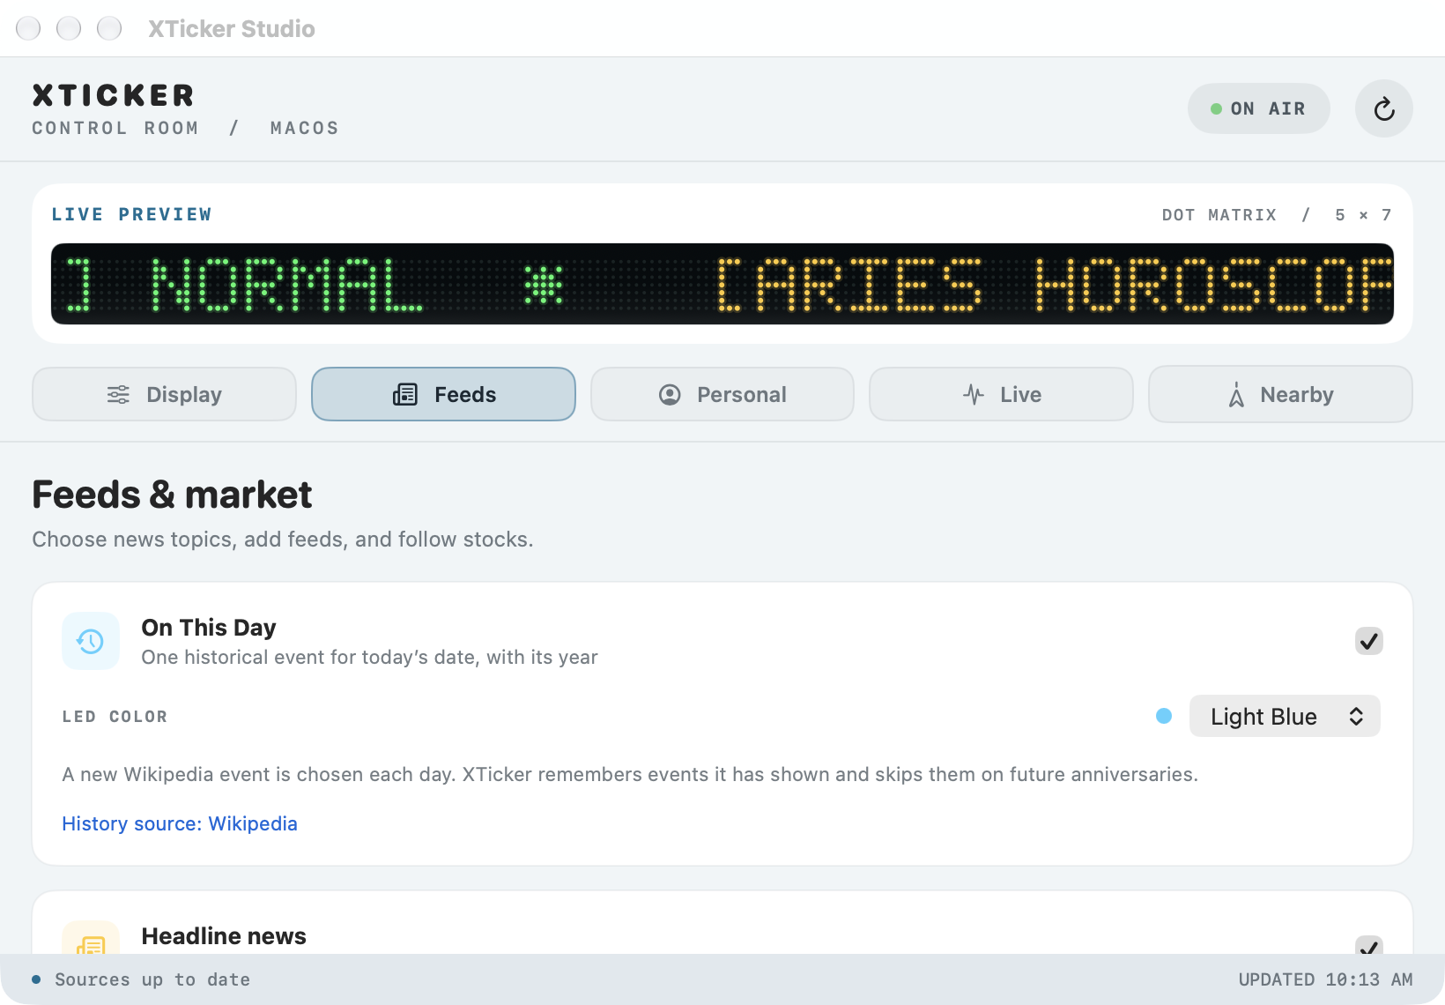Click the LIVE PREVIEW heading
This screenshot has width=1445, height=1005.
[131, 214]
